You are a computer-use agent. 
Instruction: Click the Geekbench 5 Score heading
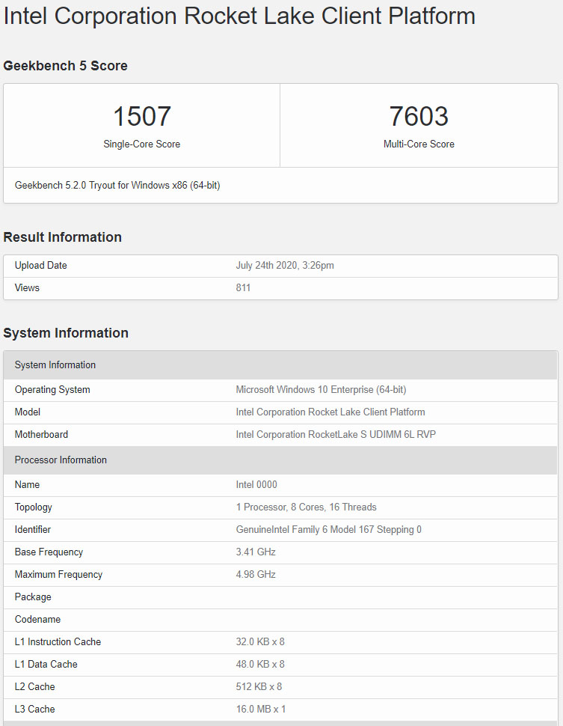click(x=65, y=66)
